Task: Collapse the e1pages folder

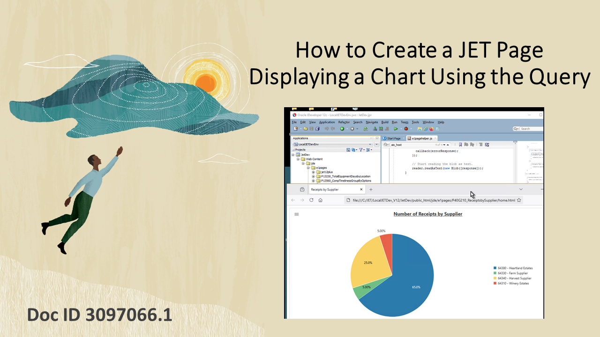Action: [x=308, y=168]
